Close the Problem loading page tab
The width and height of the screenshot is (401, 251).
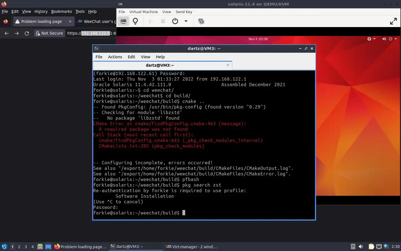tap(70, 21)
